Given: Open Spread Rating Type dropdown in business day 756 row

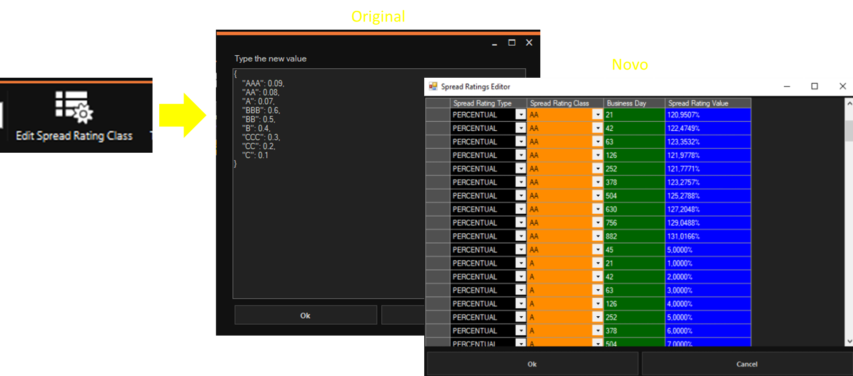Looking at the screenshot, I should 521,223.
